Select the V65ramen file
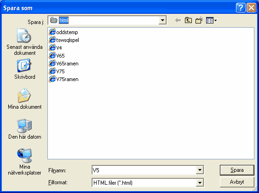This screenshot has height=193, width=259. 63,64
